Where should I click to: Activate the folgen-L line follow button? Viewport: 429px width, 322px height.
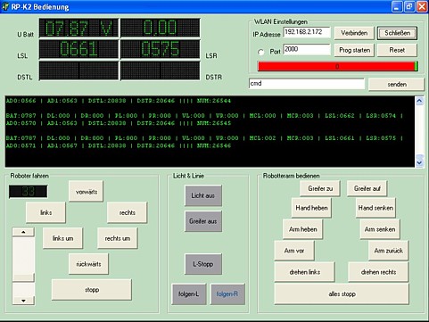coord(189,294)
